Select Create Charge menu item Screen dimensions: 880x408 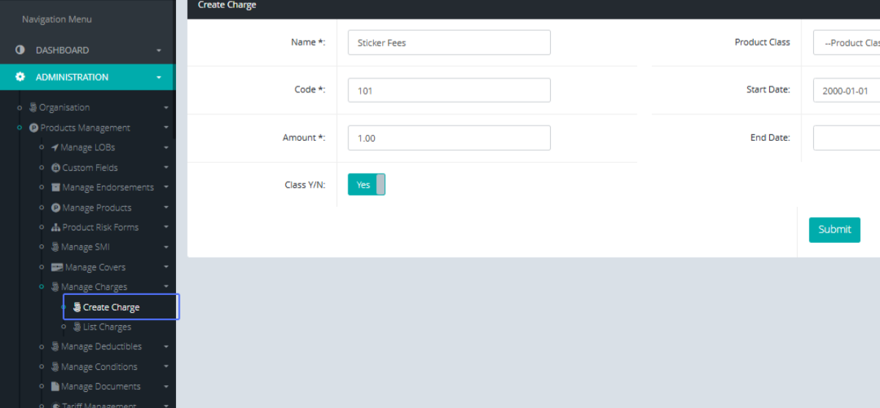click(x=111, y=307)
